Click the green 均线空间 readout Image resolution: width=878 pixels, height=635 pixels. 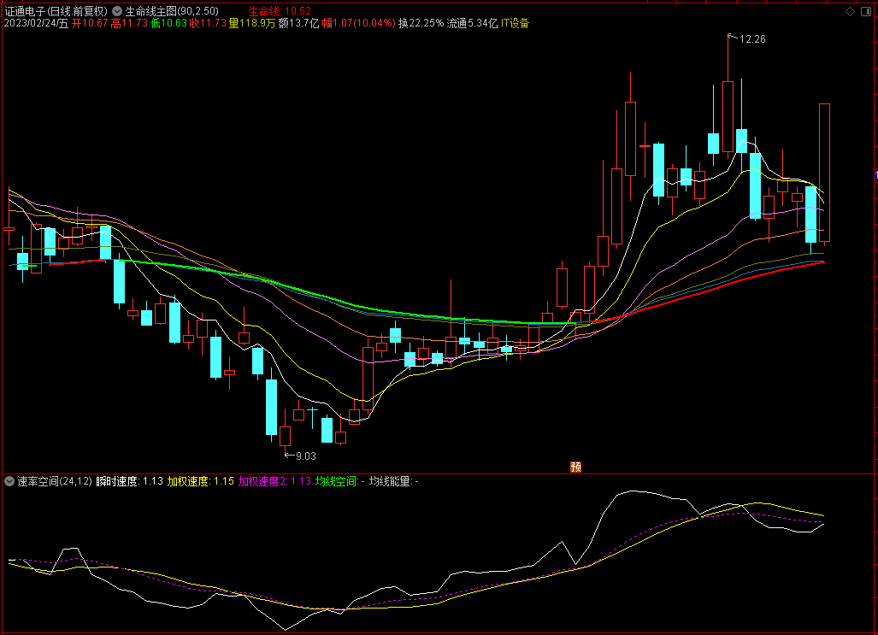click(x=340, y=481)
